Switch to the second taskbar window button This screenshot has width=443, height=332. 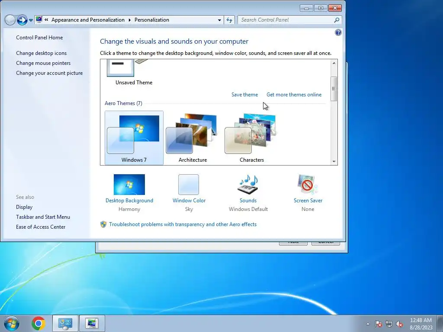tap(92, 323)
